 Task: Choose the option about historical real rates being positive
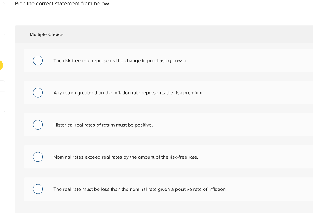[x=38, y=125]
